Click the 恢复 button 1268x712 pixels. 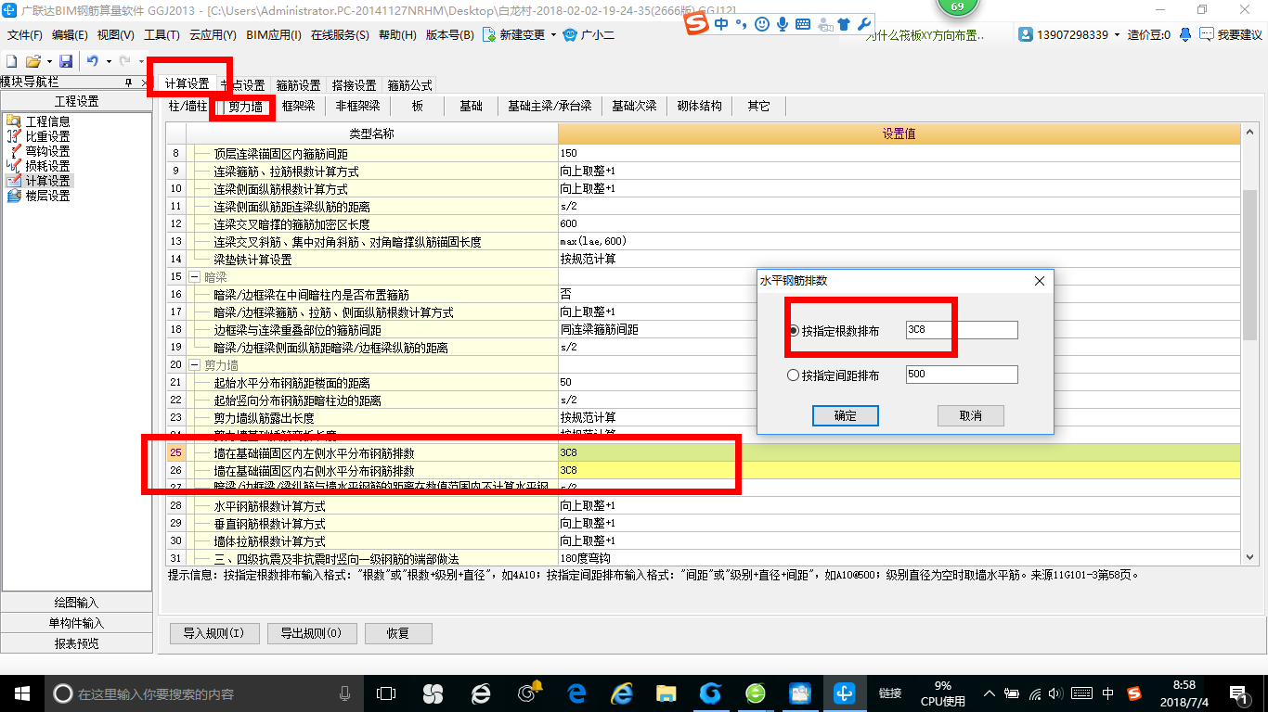coord(397,634)
